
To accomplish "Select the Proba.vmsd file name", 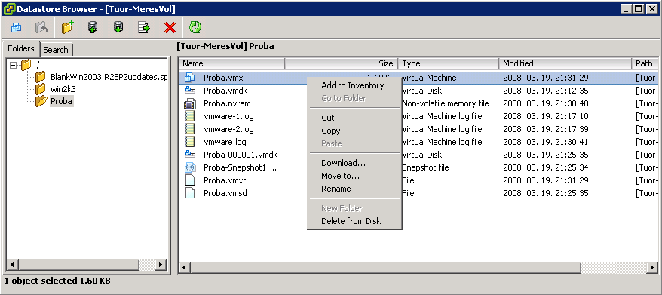I will point(225,193).
